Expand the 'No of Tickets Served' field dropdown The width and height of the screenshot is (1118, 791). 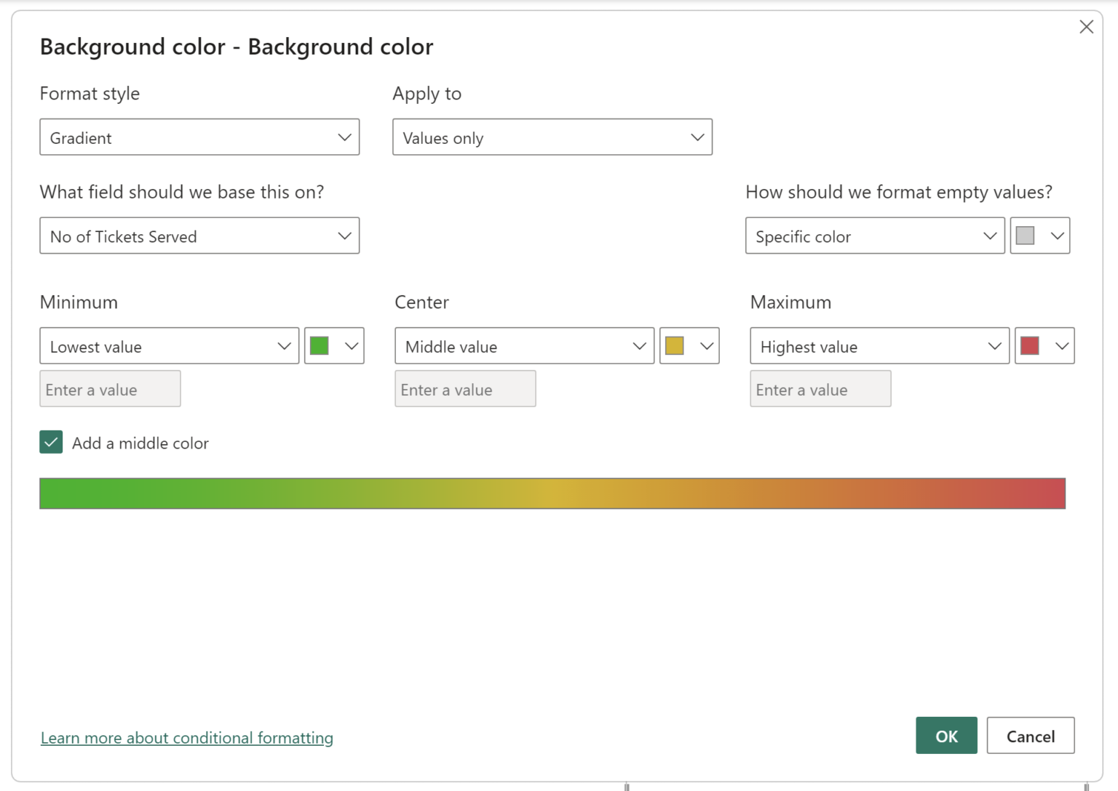tap(199, 236)
